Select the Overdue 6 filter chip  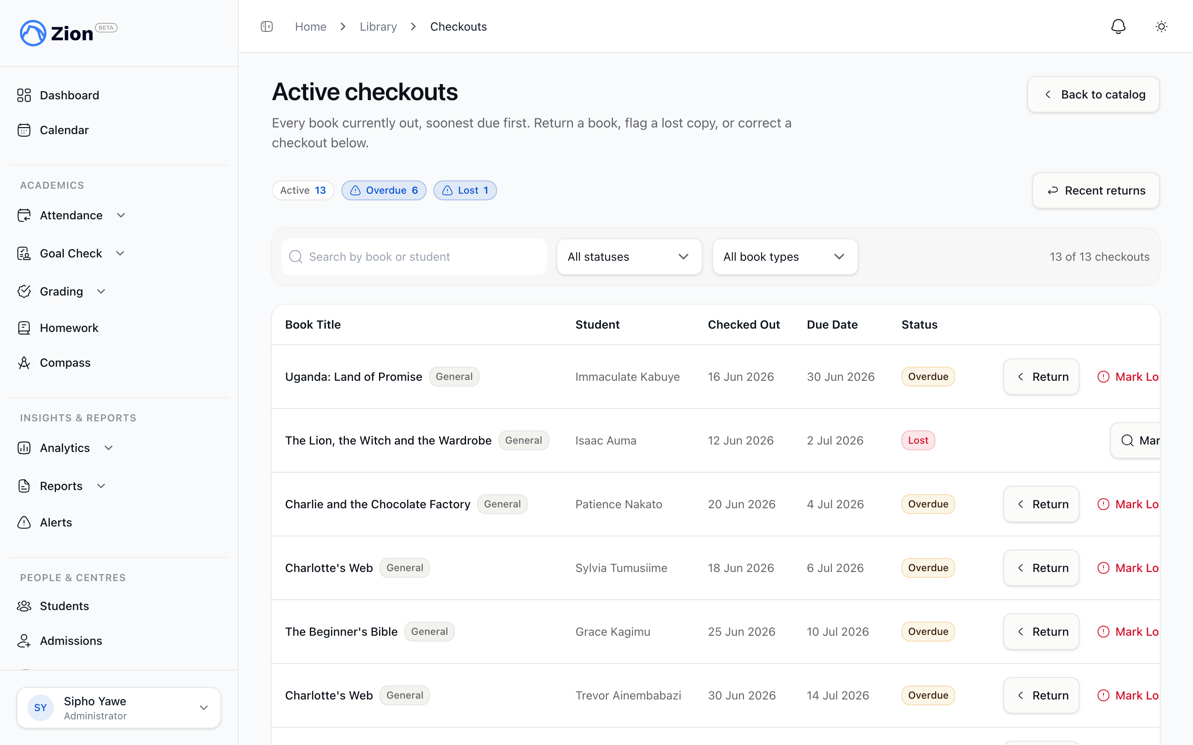tap(384, 190)
